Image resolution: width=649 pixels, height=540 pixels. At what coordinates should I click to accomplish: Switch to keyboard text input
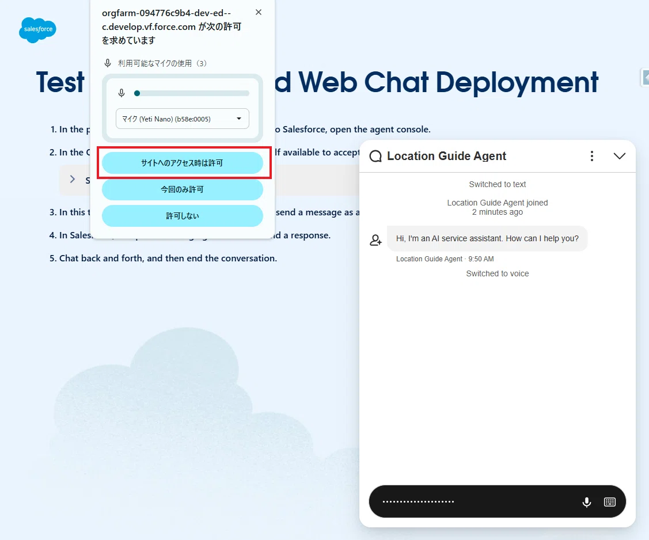click(x=610, y=502)
